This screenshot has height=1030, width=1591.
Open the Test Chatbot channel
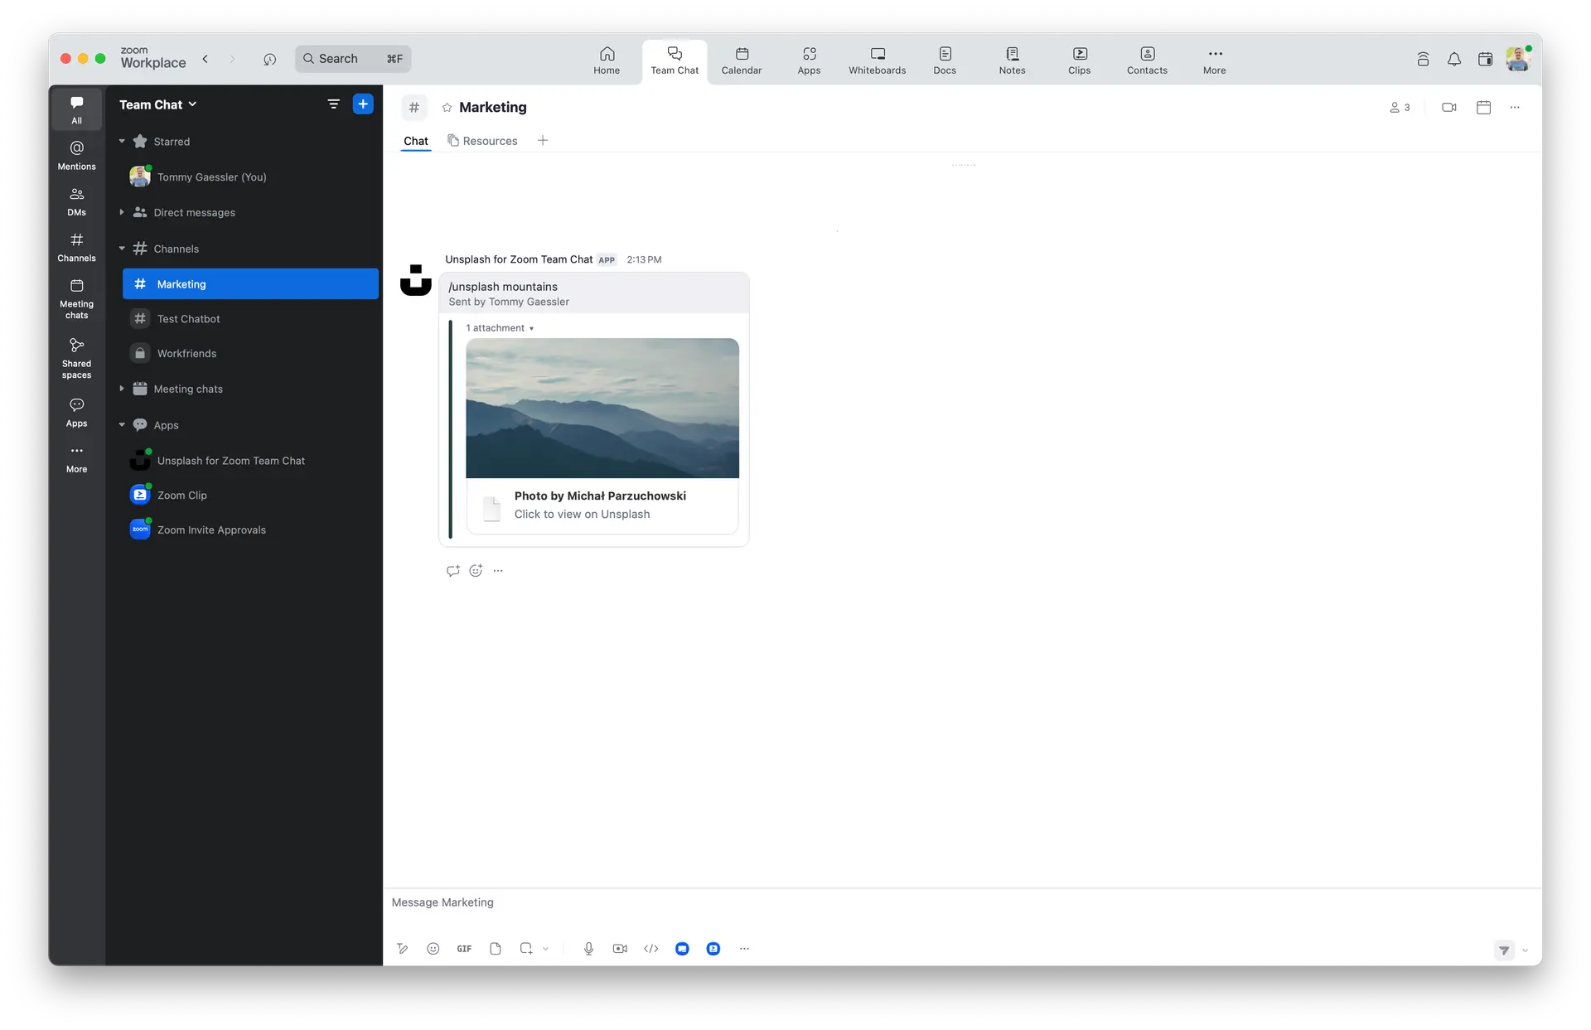(188, 319)
